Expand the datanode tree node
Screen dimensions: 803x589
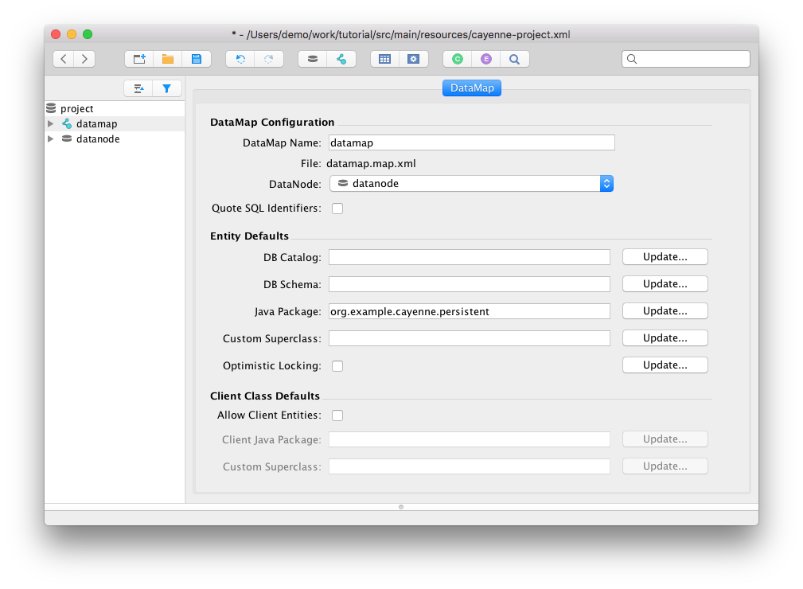click(51, 139)
